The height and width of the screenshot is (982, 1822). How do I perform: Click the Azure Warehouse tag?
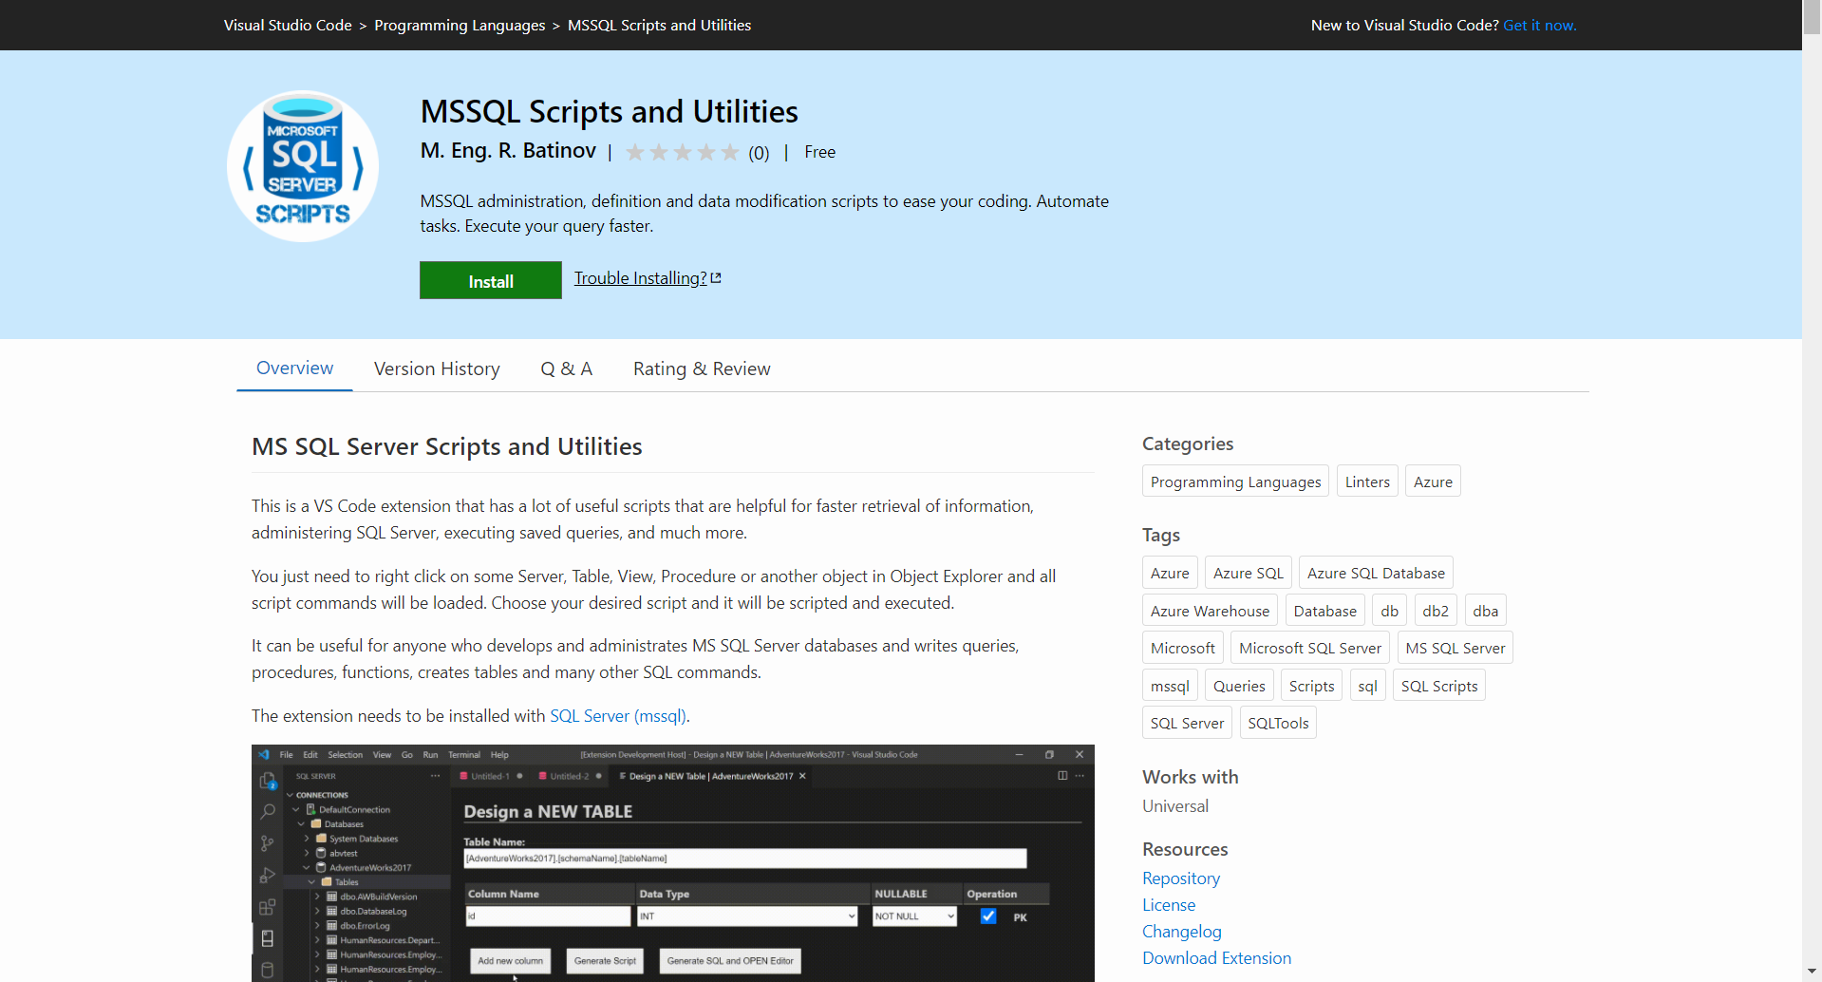tap(1210, 611)
